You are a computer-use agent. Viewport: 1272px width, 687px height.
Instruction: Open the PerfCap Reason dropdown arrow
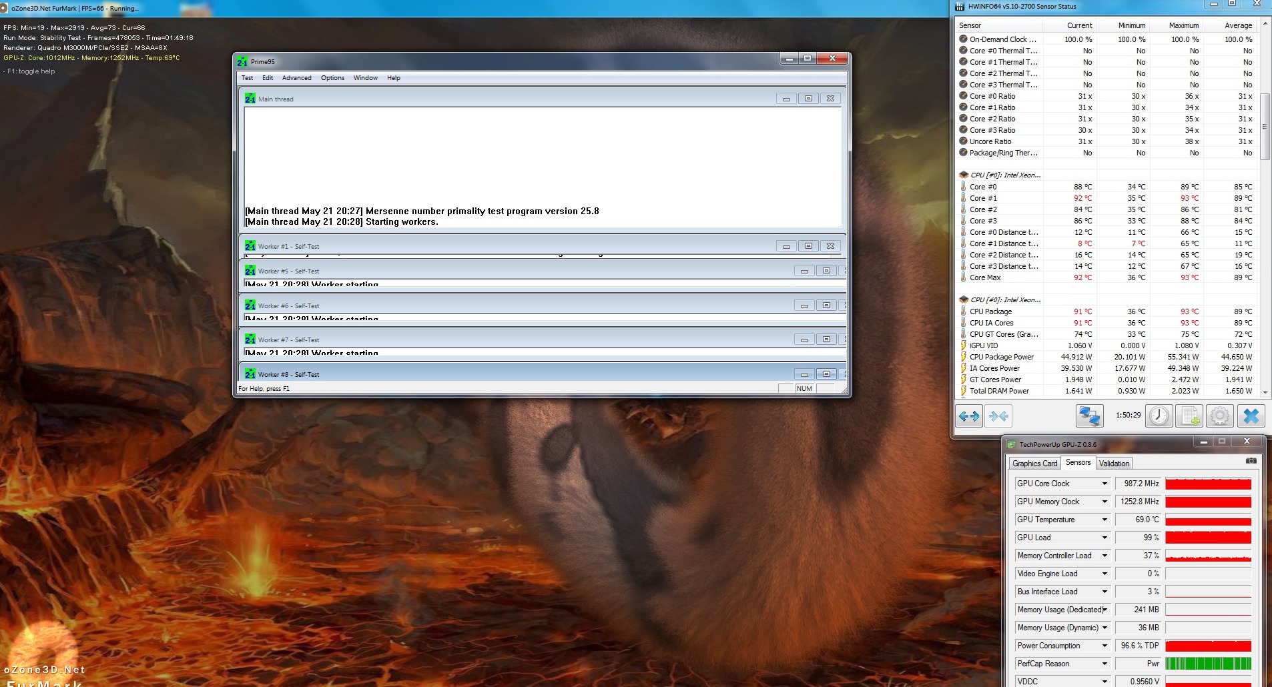1104,664
